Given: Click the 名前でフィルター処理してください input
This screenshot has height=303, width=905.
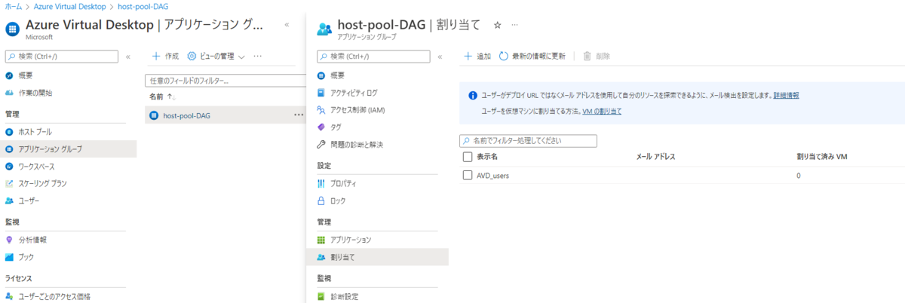Looking at the screenshot, I should (528, 141).
